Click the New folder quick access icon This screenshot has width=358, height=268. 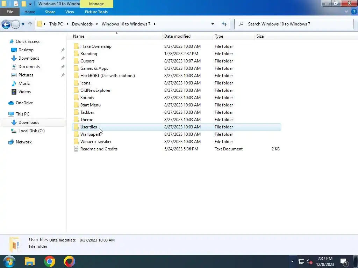click(24, 4)
